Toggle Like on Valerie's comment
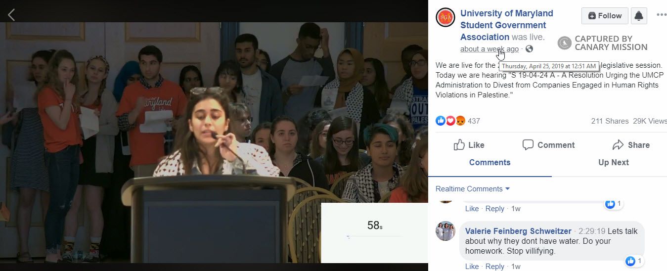667x271 pixels. pyautogui.click(x=472, y=267)
